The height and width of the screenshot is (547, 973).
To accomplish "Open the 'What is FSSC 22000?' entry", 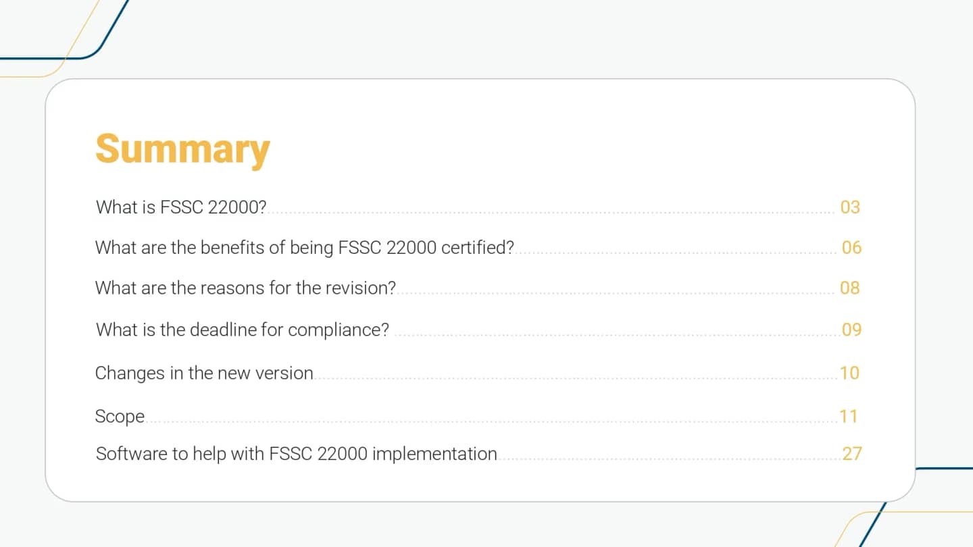I will pos(181,207).
